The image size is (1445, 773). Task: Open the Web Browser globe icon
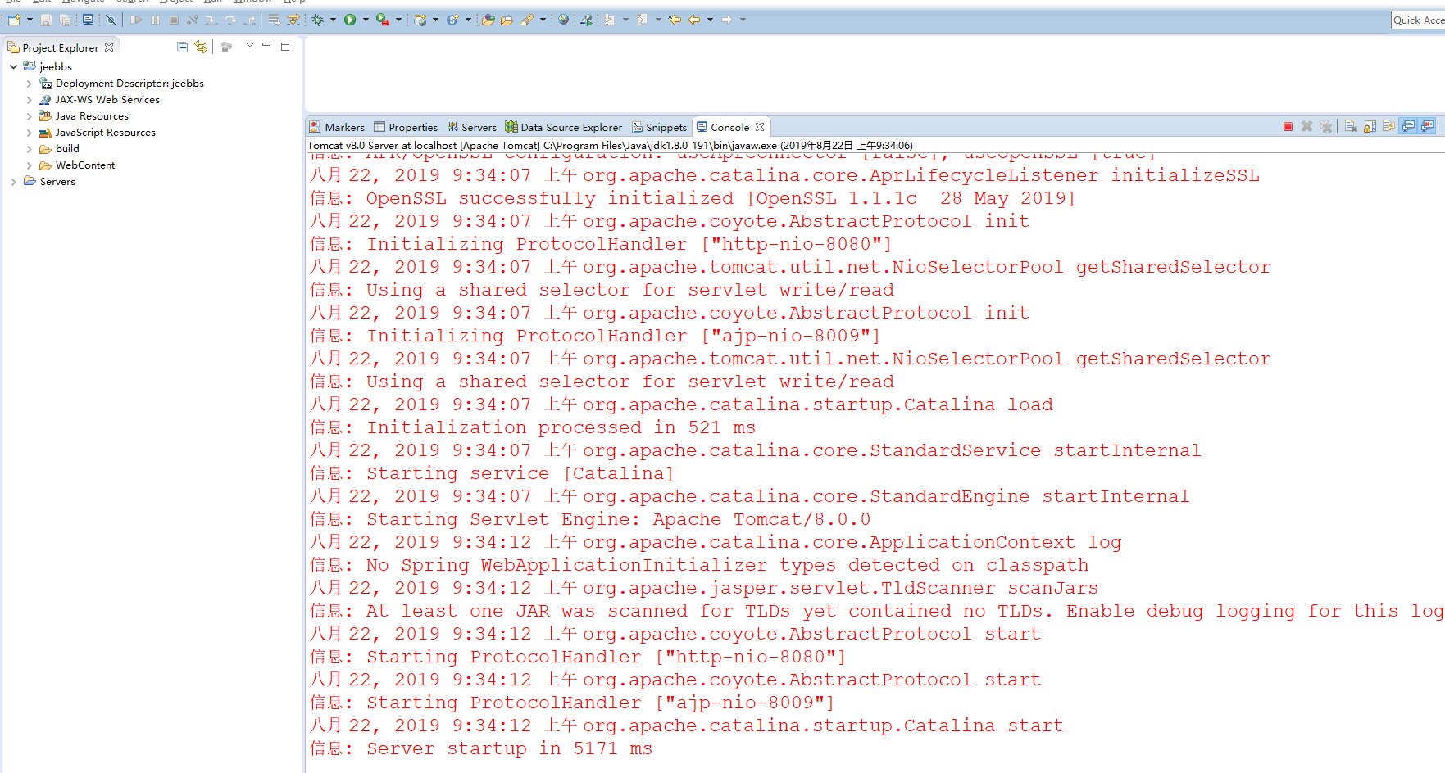(x=563, y=20)
